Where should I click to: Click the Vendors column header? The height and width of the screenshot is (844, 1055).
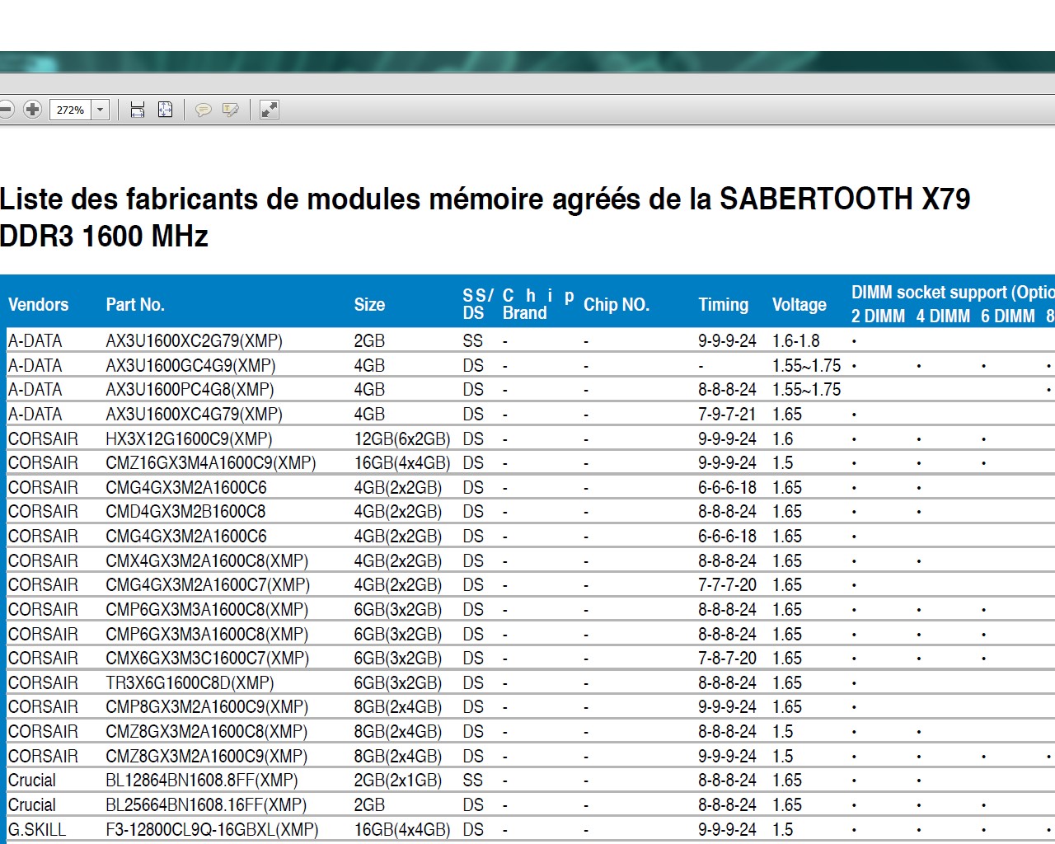coord(38,304)
